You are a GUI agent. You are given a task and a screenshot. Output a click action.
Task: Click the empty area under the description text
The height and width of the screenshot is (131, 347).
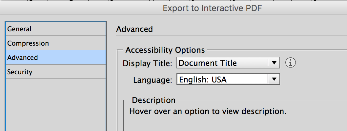(230, 124)
